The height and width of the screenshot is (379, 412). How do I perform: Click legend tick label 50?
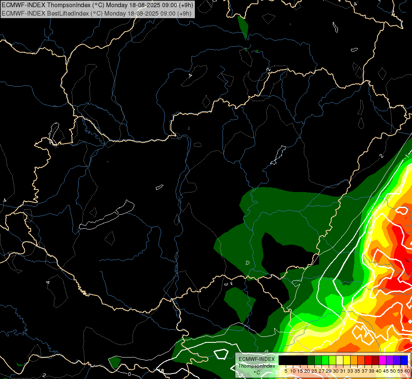393,371
